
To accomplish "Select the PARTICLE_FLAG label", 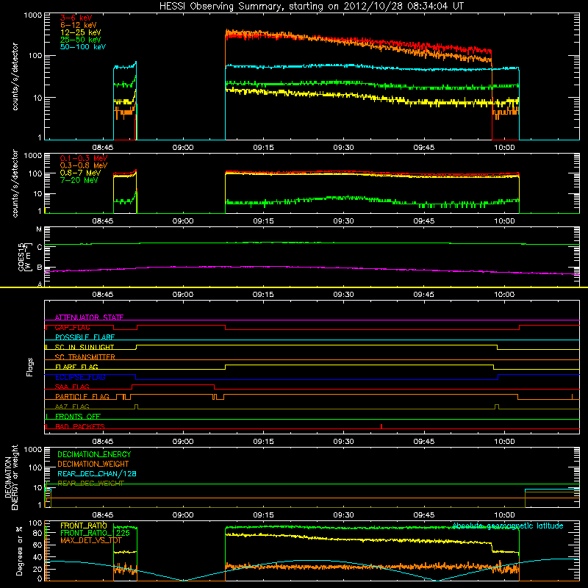I will click(x=82, y=396).
